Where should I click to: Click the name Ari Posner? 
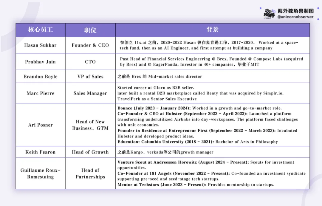tap(41, 125)
